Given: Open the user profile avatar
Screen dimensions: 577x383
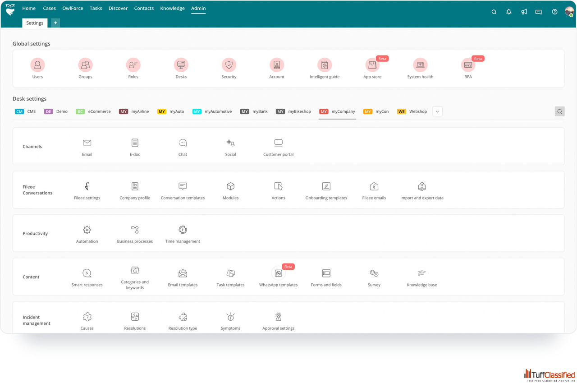Looking at the screenshot, I should (x=569, y=12).
